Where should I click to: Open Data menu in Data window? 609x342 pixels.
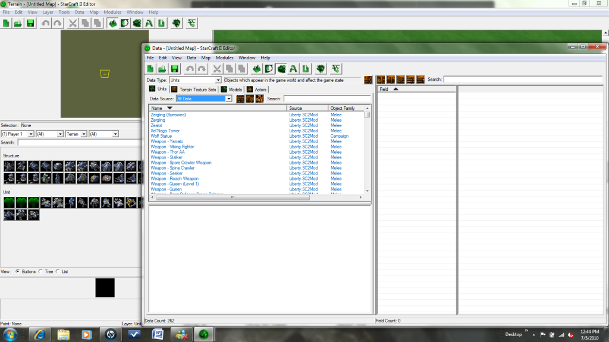coord(192,58)
